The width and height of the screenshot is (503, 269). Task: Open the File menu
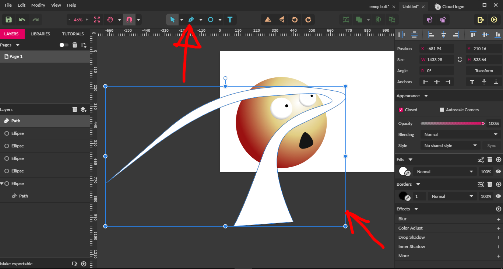click(x=8, y=5)
